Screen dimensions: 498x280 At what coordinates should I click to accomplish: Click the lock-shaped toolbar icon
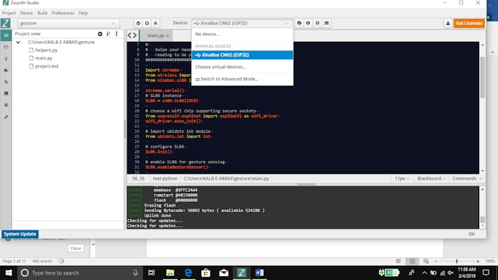point(155,23)
